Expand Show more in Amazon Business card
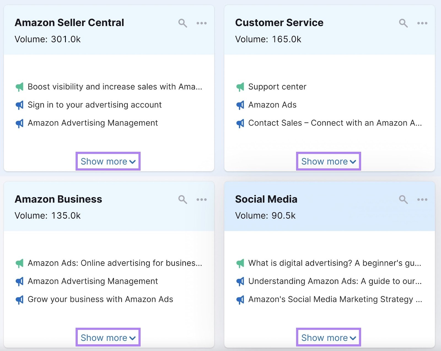441x351 pixels. point(108,337)
